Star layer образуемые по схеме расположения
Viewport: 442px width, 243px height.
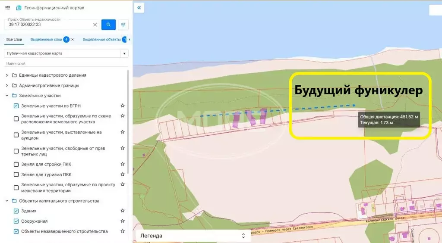(123, 116)
